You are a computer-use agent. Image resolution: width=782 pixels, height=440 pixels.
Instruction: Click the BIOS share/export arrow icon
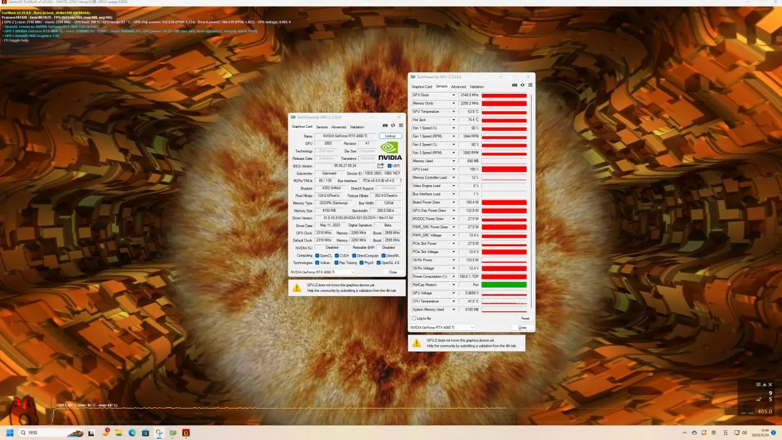(381, 165)
